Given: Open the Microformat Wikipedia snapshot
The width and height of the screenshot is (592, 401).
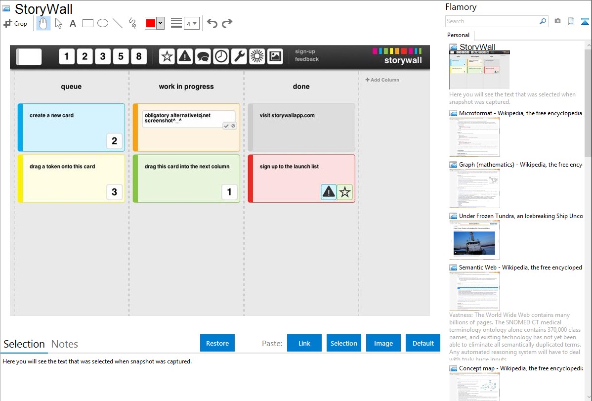Looking at the screenshot, I should pos(474,137).
